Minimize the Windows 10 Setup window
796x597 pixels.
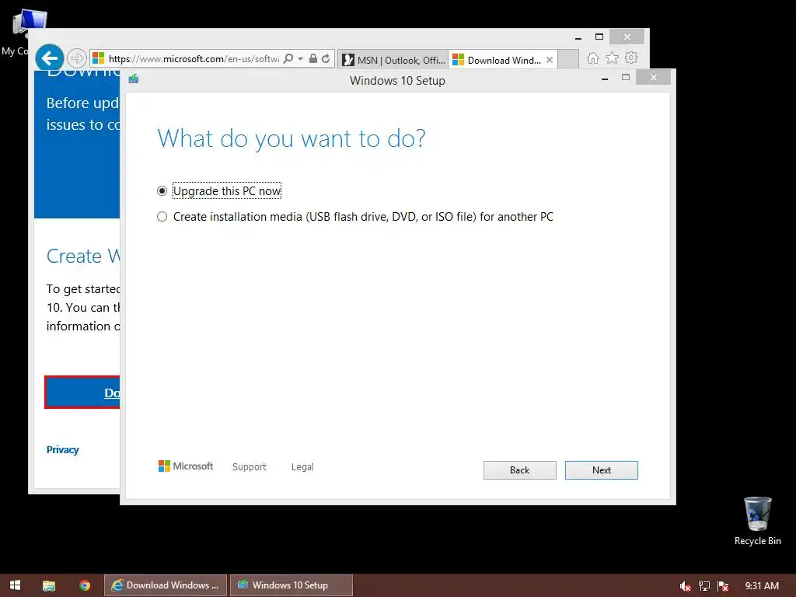[605, 79]
